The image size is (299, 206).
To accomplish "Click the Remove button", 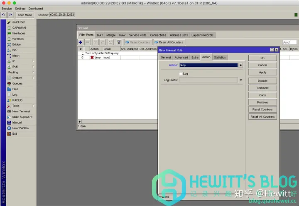I will pyautogui.click(x=262, y=102).
